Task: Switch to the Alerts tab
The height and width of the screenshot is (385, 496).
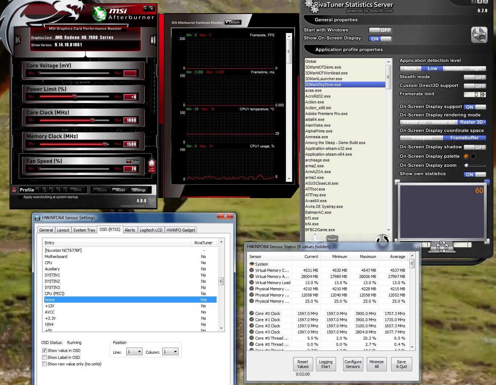Action: pos(130,230)
